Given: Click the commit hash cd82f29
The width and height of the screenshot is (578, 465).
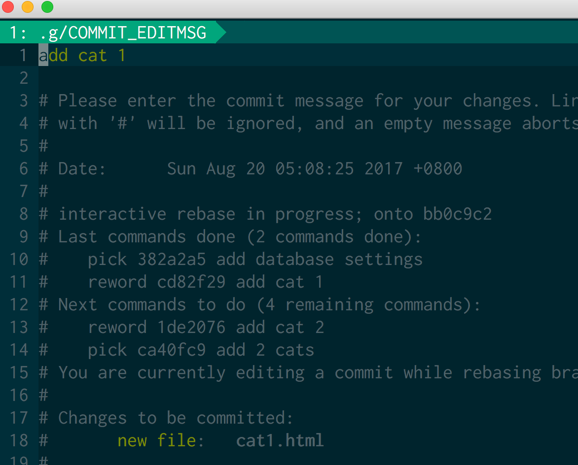Looking at the screenshot, I should pos(191,282).
